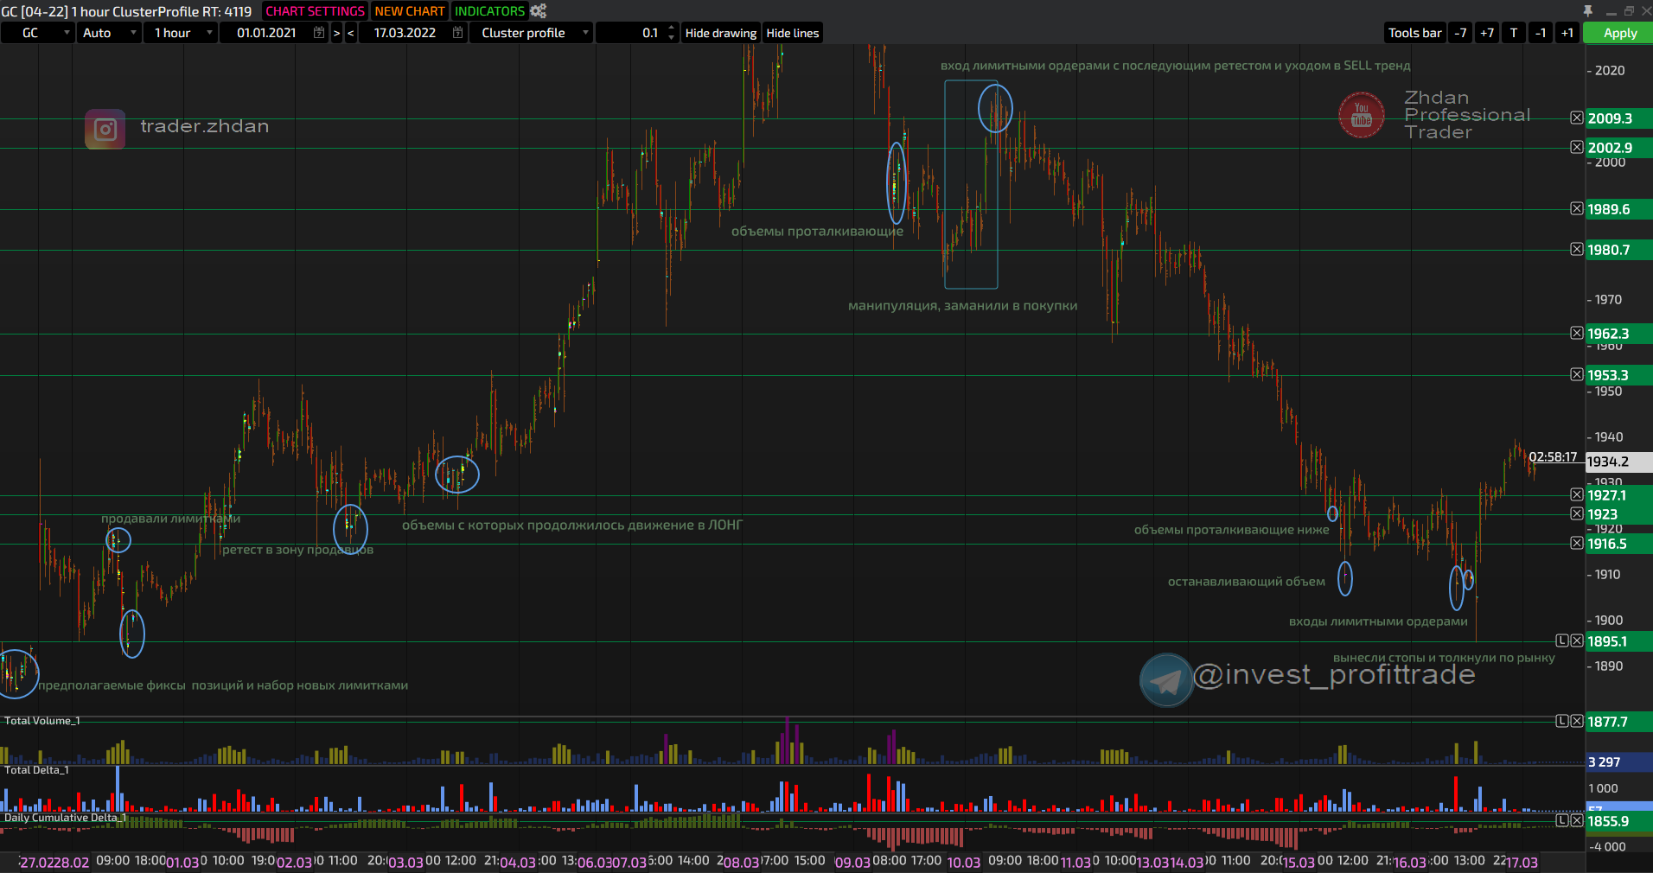Delete the 1923 horizontal level

click(x=1577, y=514)
